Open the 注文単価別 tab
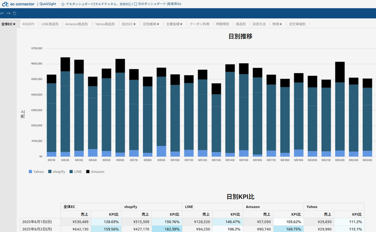This screenshot has height=232, width=376. (x=297, y=24)
